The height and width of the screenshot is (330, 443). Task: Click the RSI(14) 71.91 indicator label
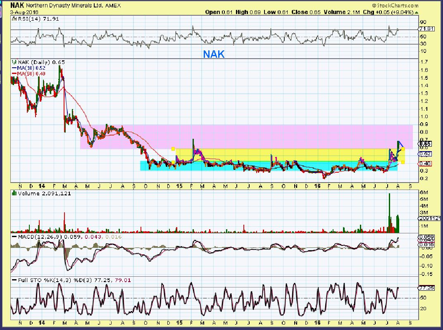pos(38,19)
